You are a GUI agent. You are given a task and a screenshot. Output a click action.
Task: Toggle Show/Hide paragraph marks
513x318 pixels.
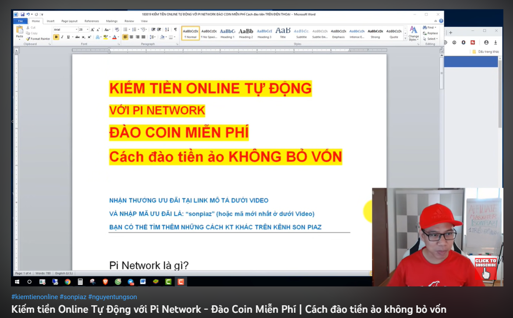point(175,29)
